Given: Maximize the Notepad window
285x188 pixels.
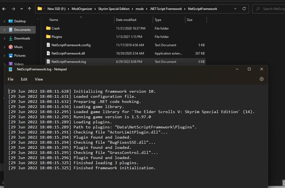Looking at the screenshot, I should point(249,69).
